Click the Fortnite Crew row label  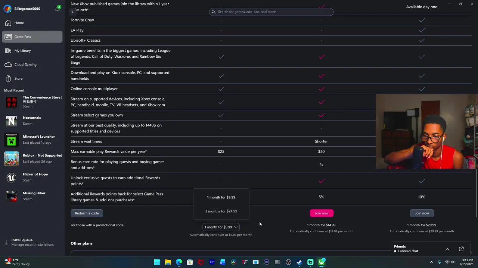coord(82,20)
